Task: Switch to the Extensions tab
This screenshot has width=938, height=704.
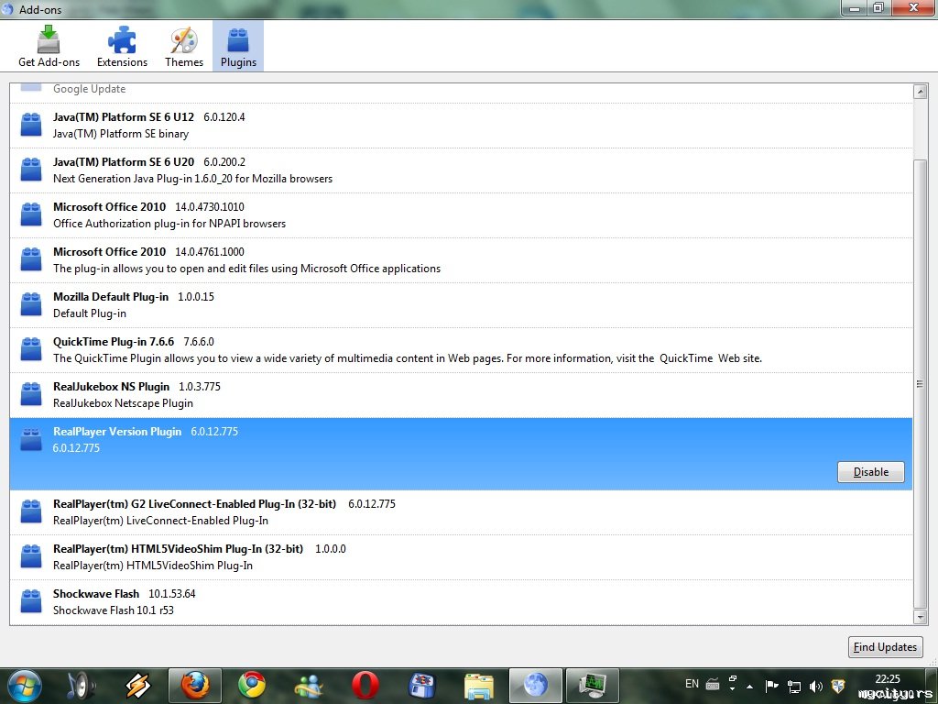Action: tap(122, 47)
